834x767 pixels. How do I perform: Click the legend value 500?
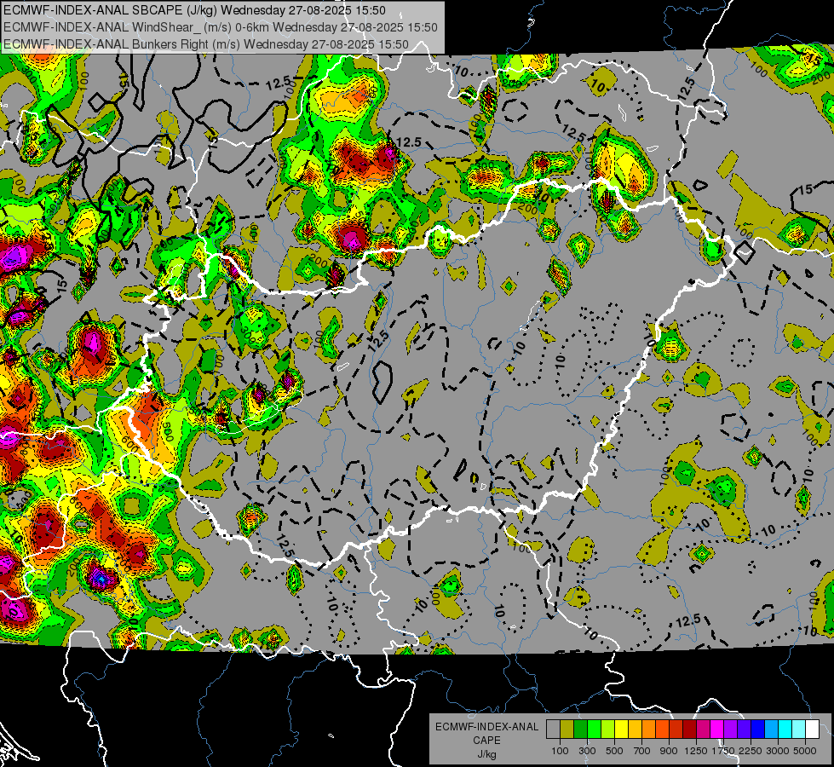614,751
